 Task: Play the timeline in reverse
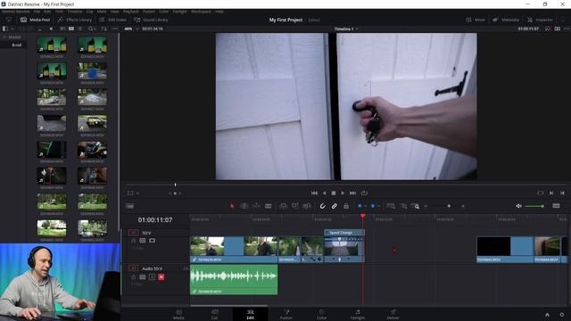tap(324, 193)
